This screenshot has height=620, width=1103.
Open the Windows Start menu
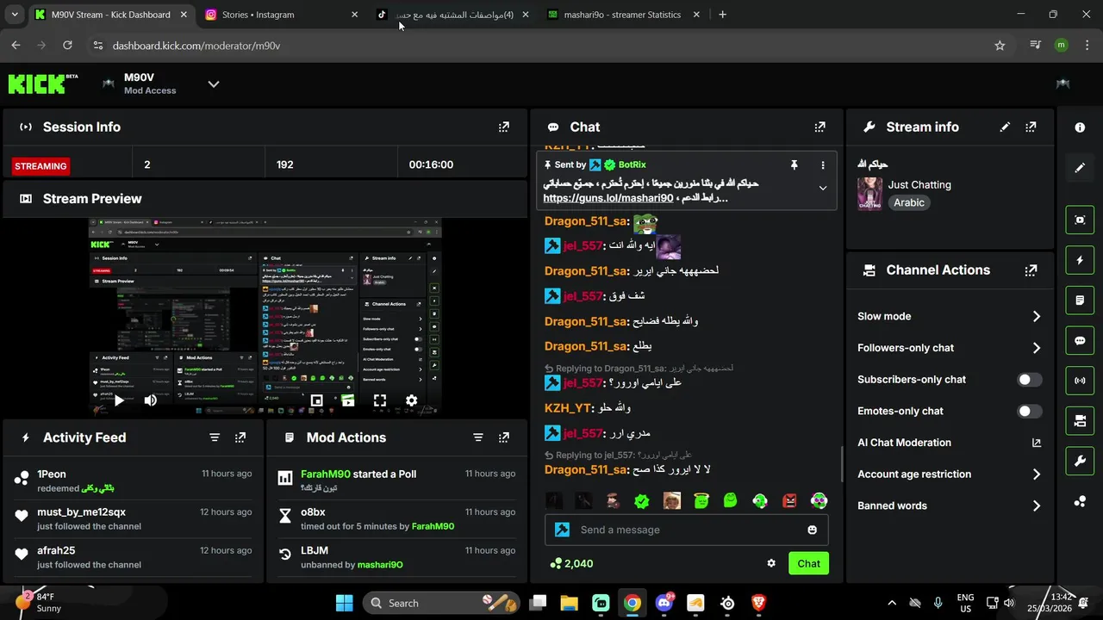(344, 603)
